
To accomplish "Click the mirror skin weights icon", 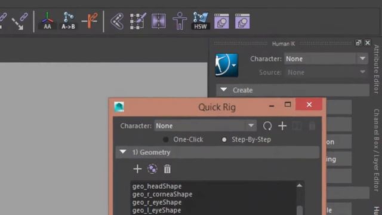I will click(x=159, y=21).
